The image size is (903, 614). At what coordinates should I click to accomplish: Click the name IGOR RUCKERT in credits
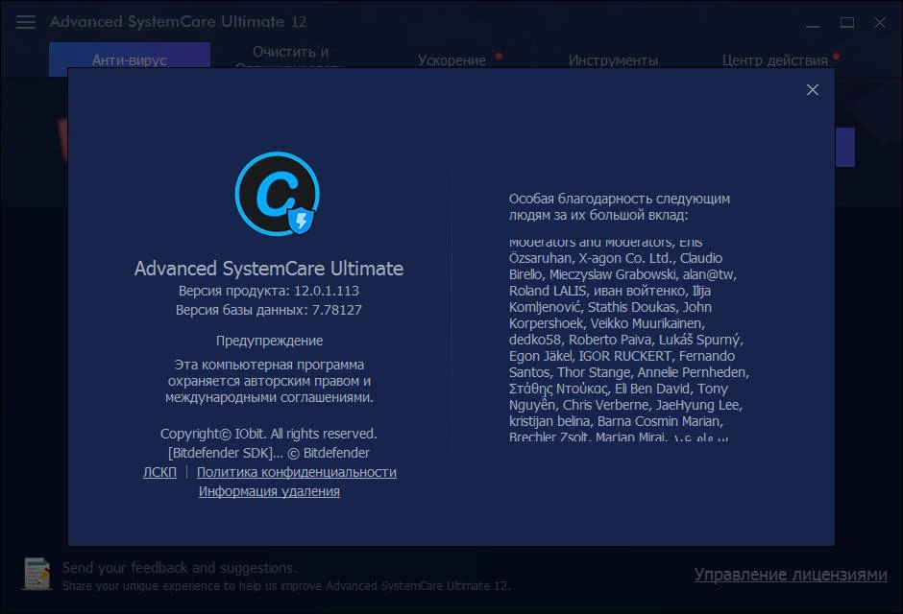tap(624, 356)
